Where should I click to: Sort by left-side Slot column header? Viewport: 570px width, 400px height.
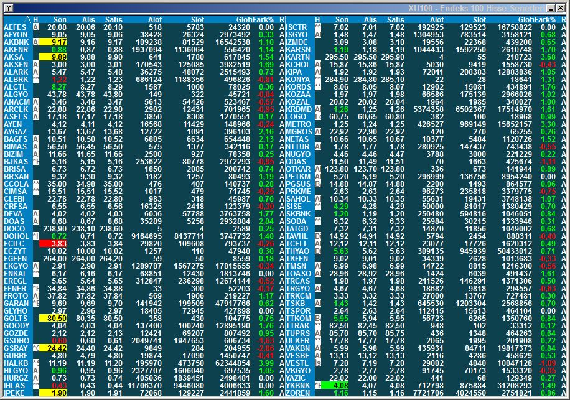pyautogui.click(x=198, y=20)
